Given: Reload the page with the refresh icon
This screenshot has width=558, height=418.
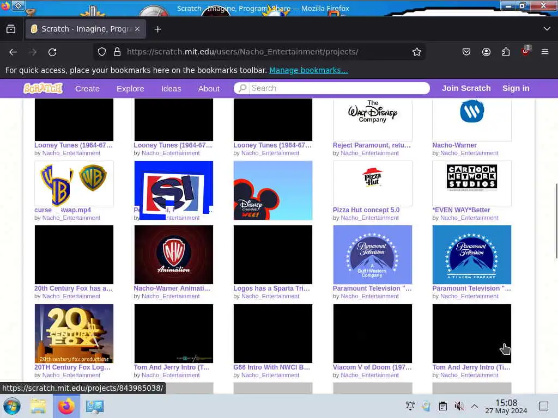Looking at the screenshot, I should pos(52,52).
